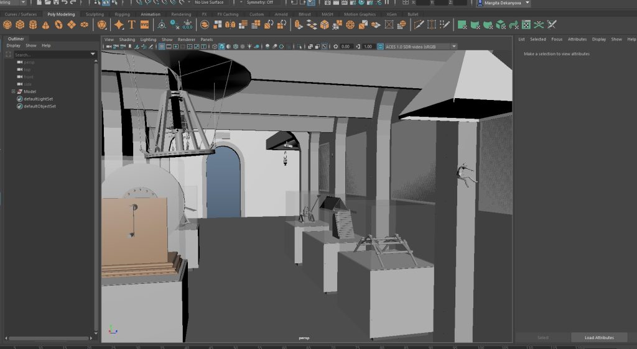The height and width of the screenshot is (349, 637).
Task: Expand the Model node in Outliner
Action: [13, 92]
